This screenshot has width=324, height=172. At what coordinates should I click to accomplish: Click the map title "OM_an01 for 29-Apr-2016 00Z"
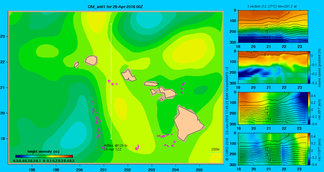pyautogui.click(x=115, y=6)
